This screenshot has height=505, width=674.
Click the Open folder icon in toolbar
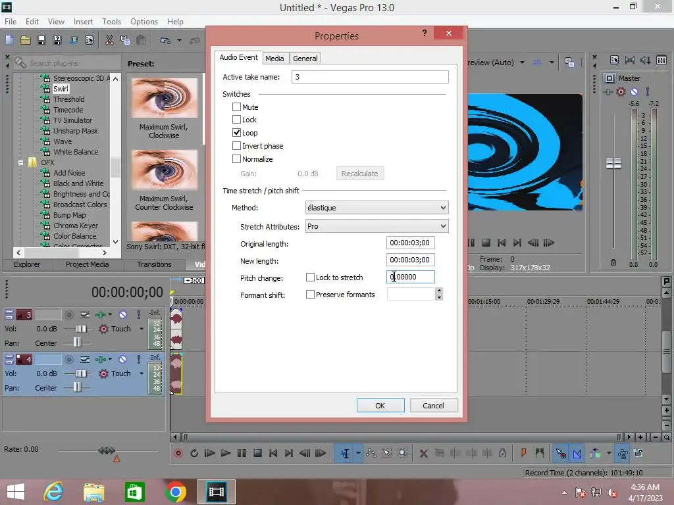click(26, 40)
